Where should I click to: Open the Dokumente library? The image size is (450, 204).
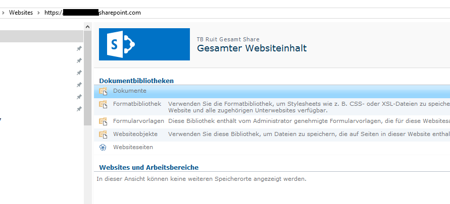pyautogui.click(x=130, y=91)
